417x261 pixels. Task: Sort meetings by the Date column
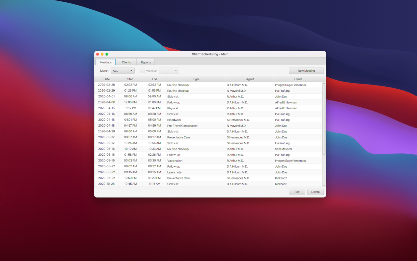coord(107,79)
